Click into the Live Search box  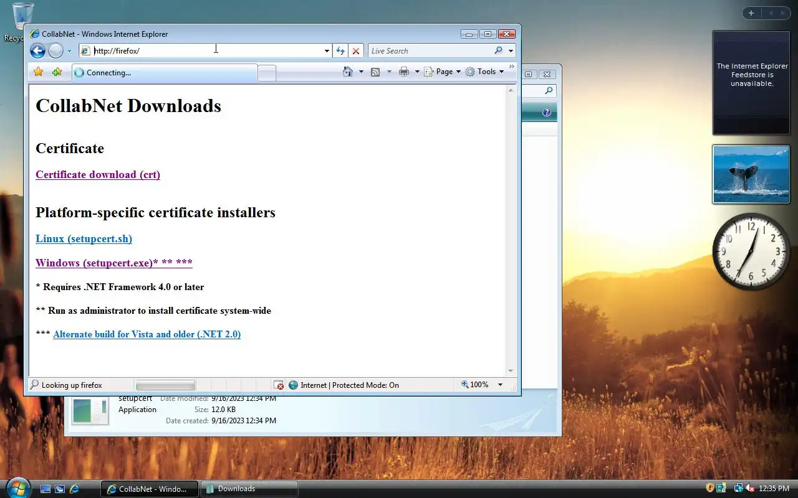coord(430,51)
